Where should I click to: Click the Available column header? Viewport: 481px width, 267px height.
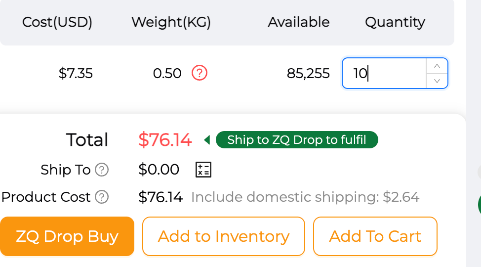point(298,22)
